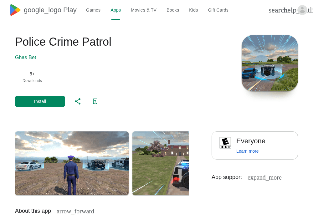Open developer Ghas Bet page
The width and height of the screenshot is (313, 219).
pyautogui.click(x=26, y=58)
